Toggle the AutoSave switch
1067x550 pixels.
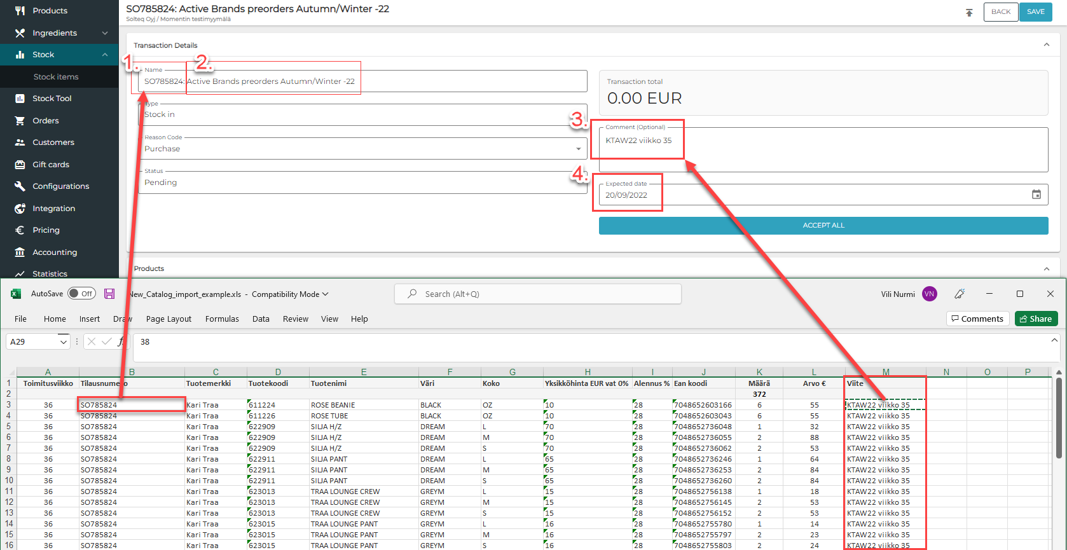tap(81, 294)
